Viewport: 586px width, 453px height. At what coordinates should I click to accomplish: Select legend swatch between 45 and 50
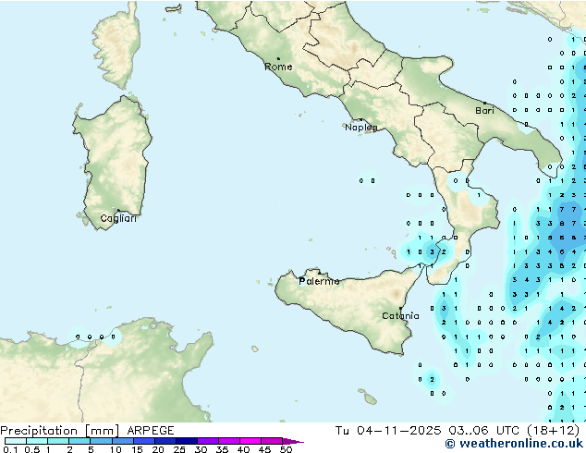[x=272, y=441]
